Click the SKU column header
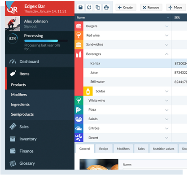The width and height of the screenshot is (188, 175). point(177,17)
